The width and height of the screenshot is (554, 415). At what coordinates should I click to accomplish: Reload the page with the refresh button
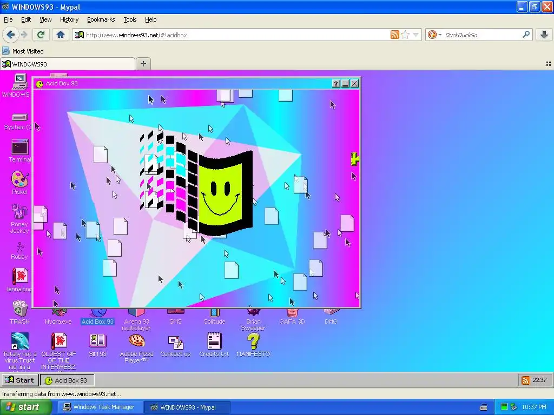pos(41,35)
